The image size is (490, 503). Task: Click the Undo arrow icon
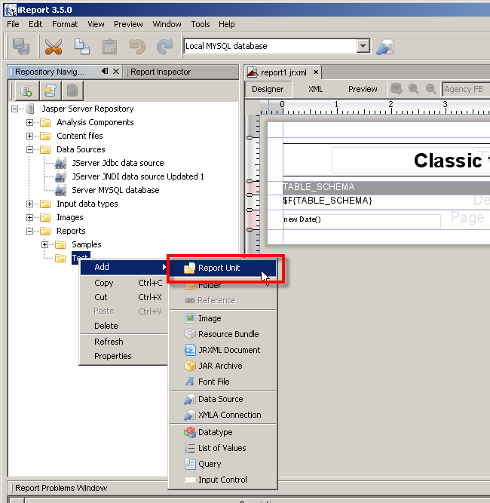pyautogui.click(x=137, y=47)
